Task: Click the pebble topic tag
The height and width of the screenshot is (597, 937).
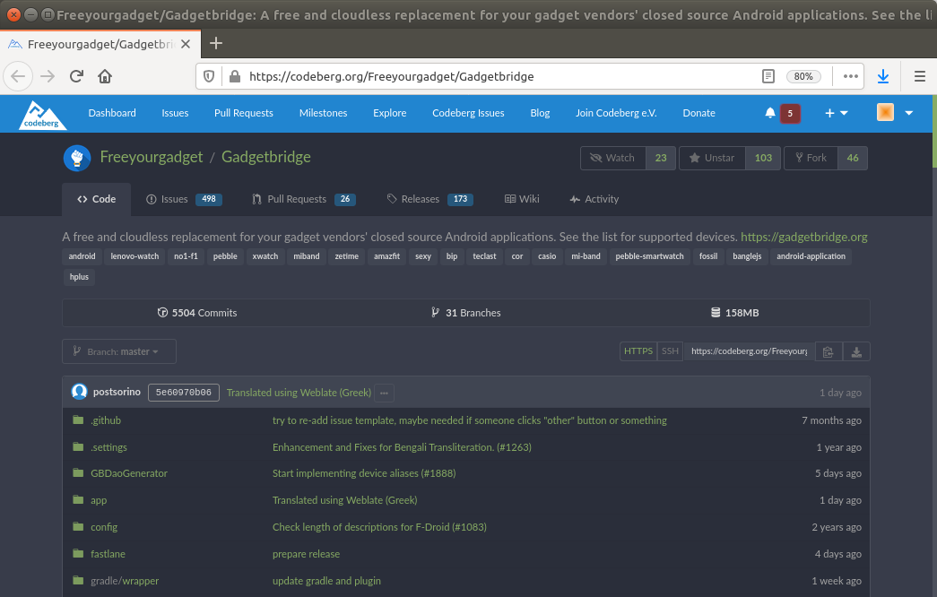Action: point(225,256)
